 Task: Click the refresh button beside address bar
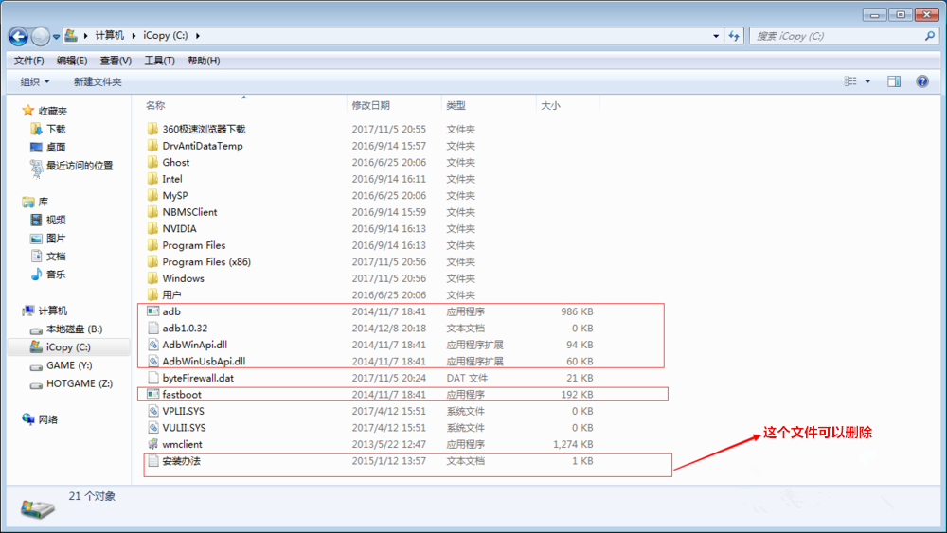pyautogui.click(x=734, y=36)
